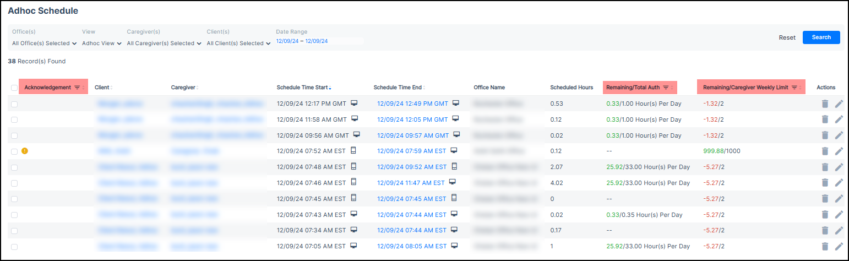
Task: Sort by Schedule Time End column header
Action: point(399,88)
